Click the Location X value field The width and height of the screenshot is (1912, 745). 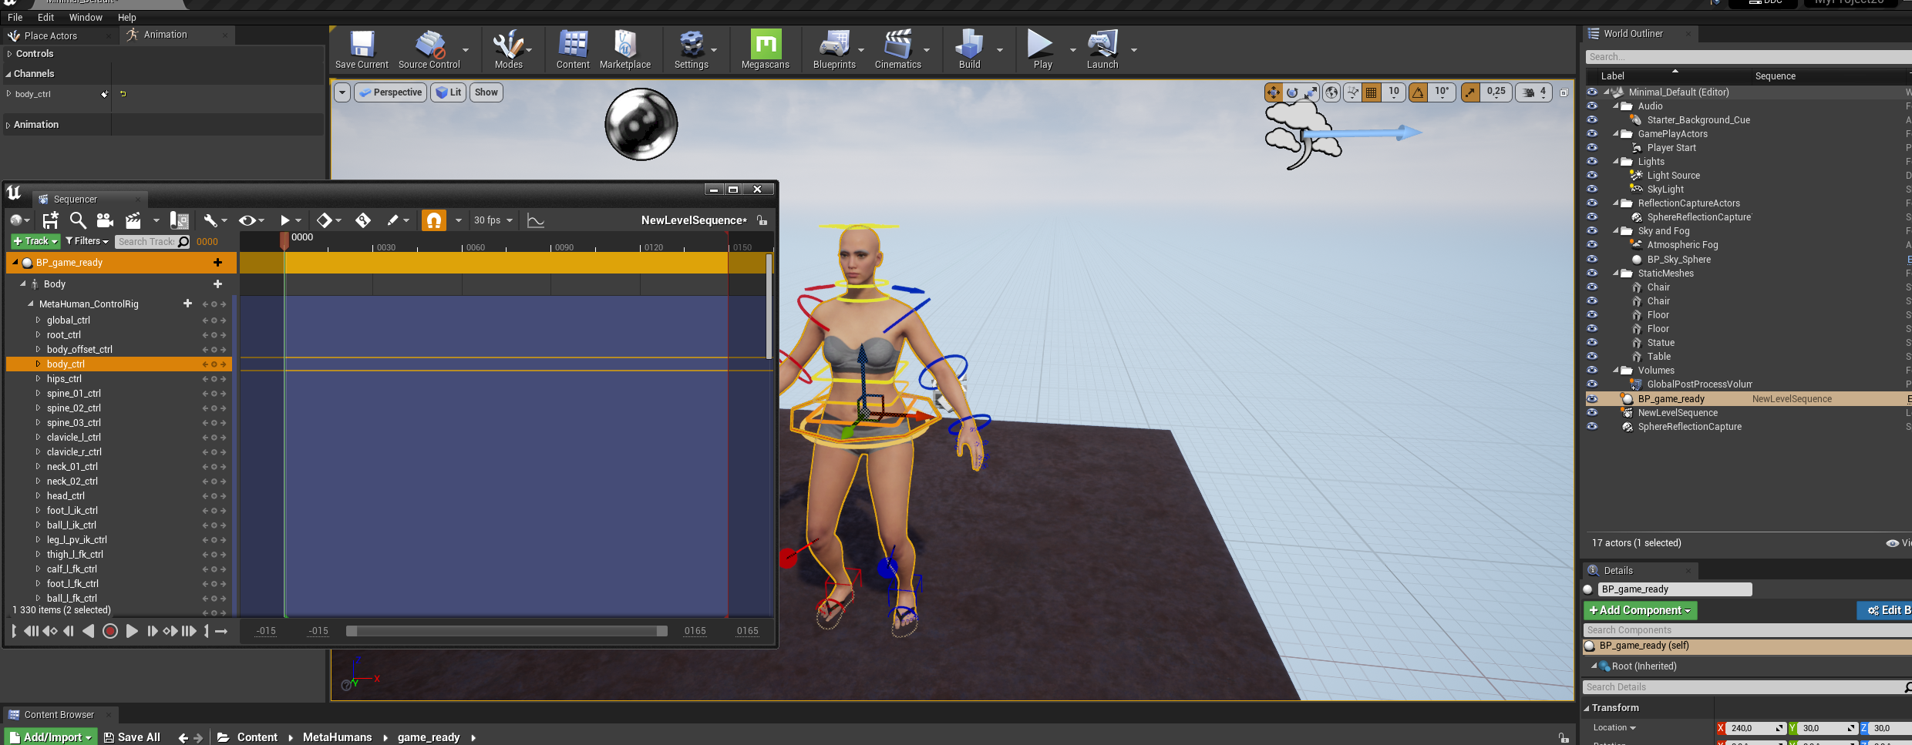click(1755, 728)
